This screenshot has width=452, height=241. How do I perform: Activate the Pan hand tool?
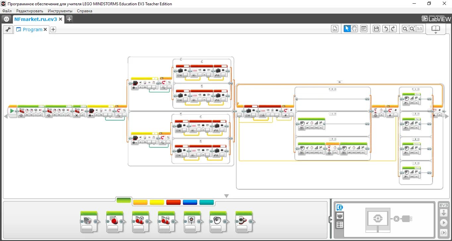[x=354, y=29]
